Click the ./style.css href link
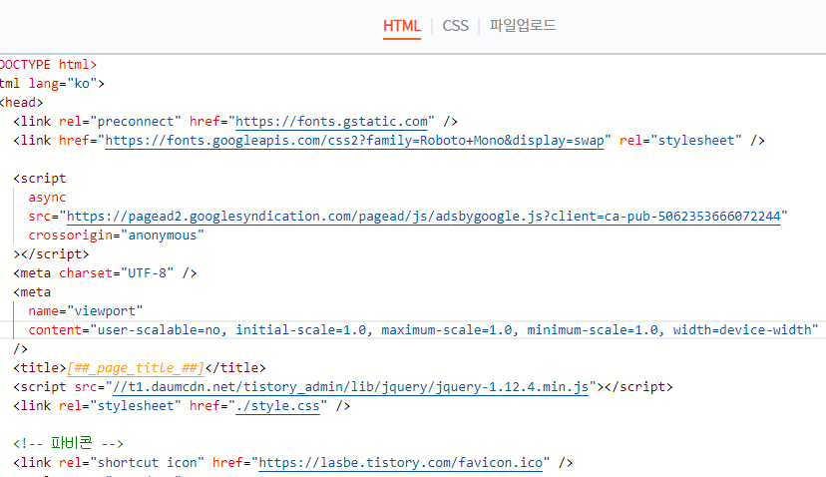This screenshot has height=477, width=826. (x=277, y=406)
